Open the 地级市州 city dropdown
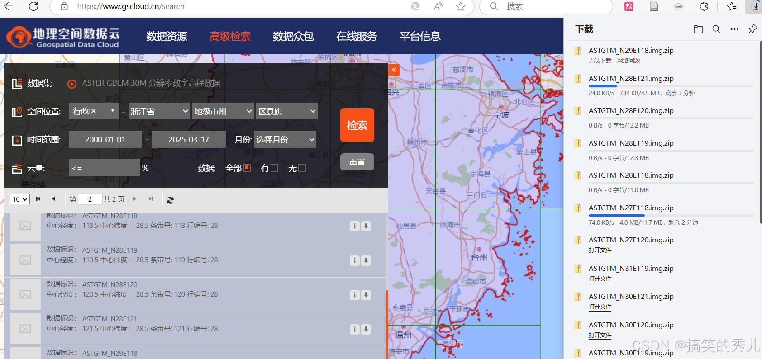The image size is (762, 359). click(223, 111)
